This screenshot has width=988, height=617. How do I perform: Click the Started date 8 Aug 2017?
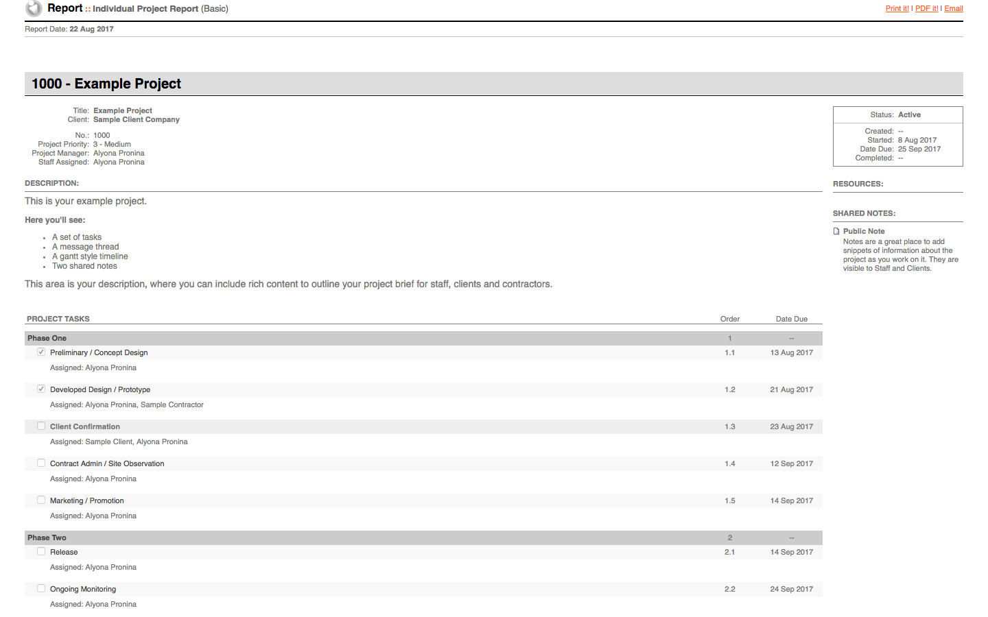click(x=917, y=140)
